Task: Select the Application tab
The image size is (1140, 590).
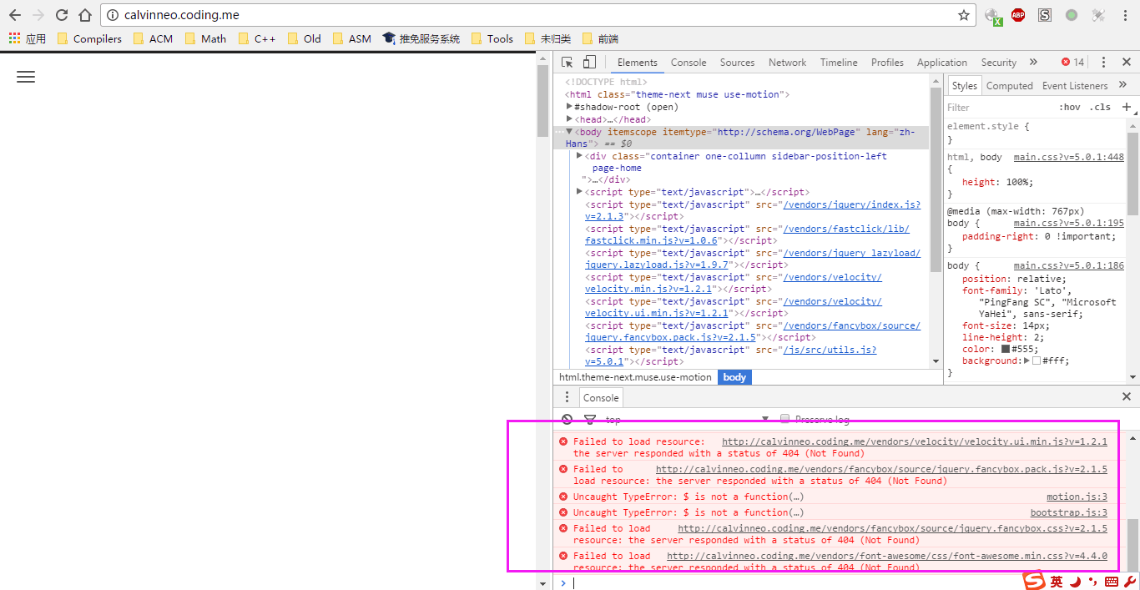Action: (942, 63)
